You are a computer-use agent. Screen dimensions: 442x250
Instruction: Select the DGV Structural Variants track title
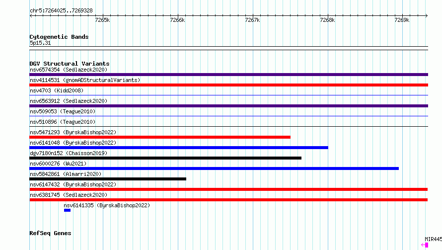70,64
